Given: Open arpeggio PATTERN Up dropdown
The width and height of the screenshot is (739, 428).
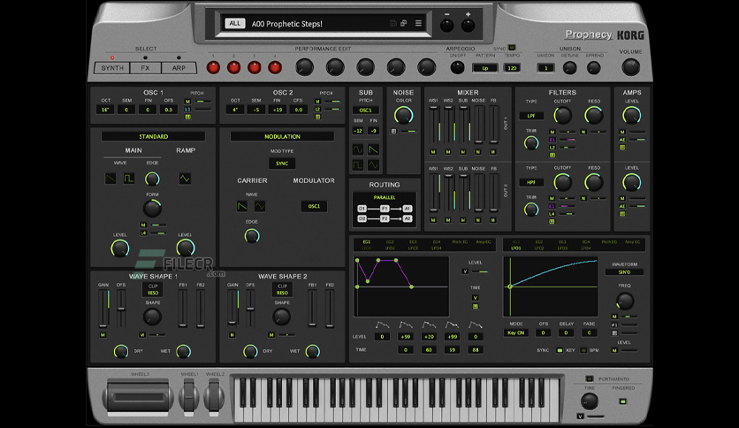Looking at the screenshot, I should [485, 68].
